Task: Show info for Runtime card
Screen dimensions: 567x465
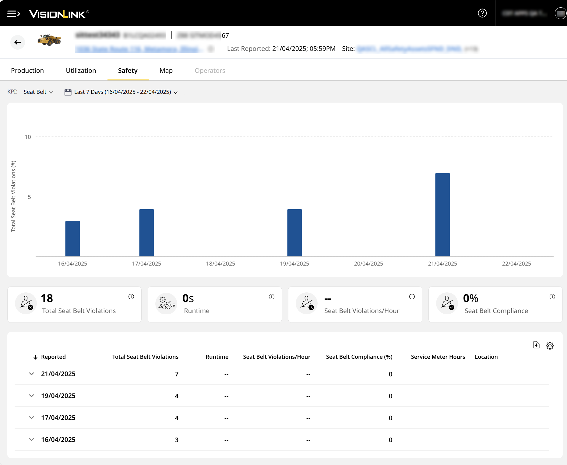Action: click(x=272, y=297)
